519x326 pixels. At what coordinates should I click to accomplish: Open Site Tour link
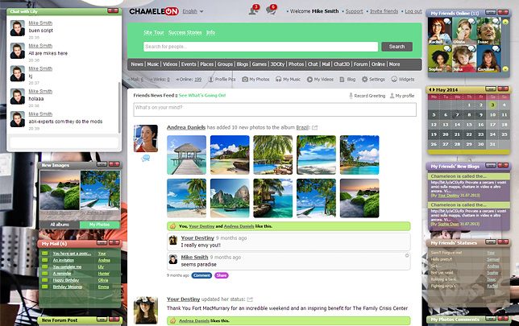click(x=154, y=32)
